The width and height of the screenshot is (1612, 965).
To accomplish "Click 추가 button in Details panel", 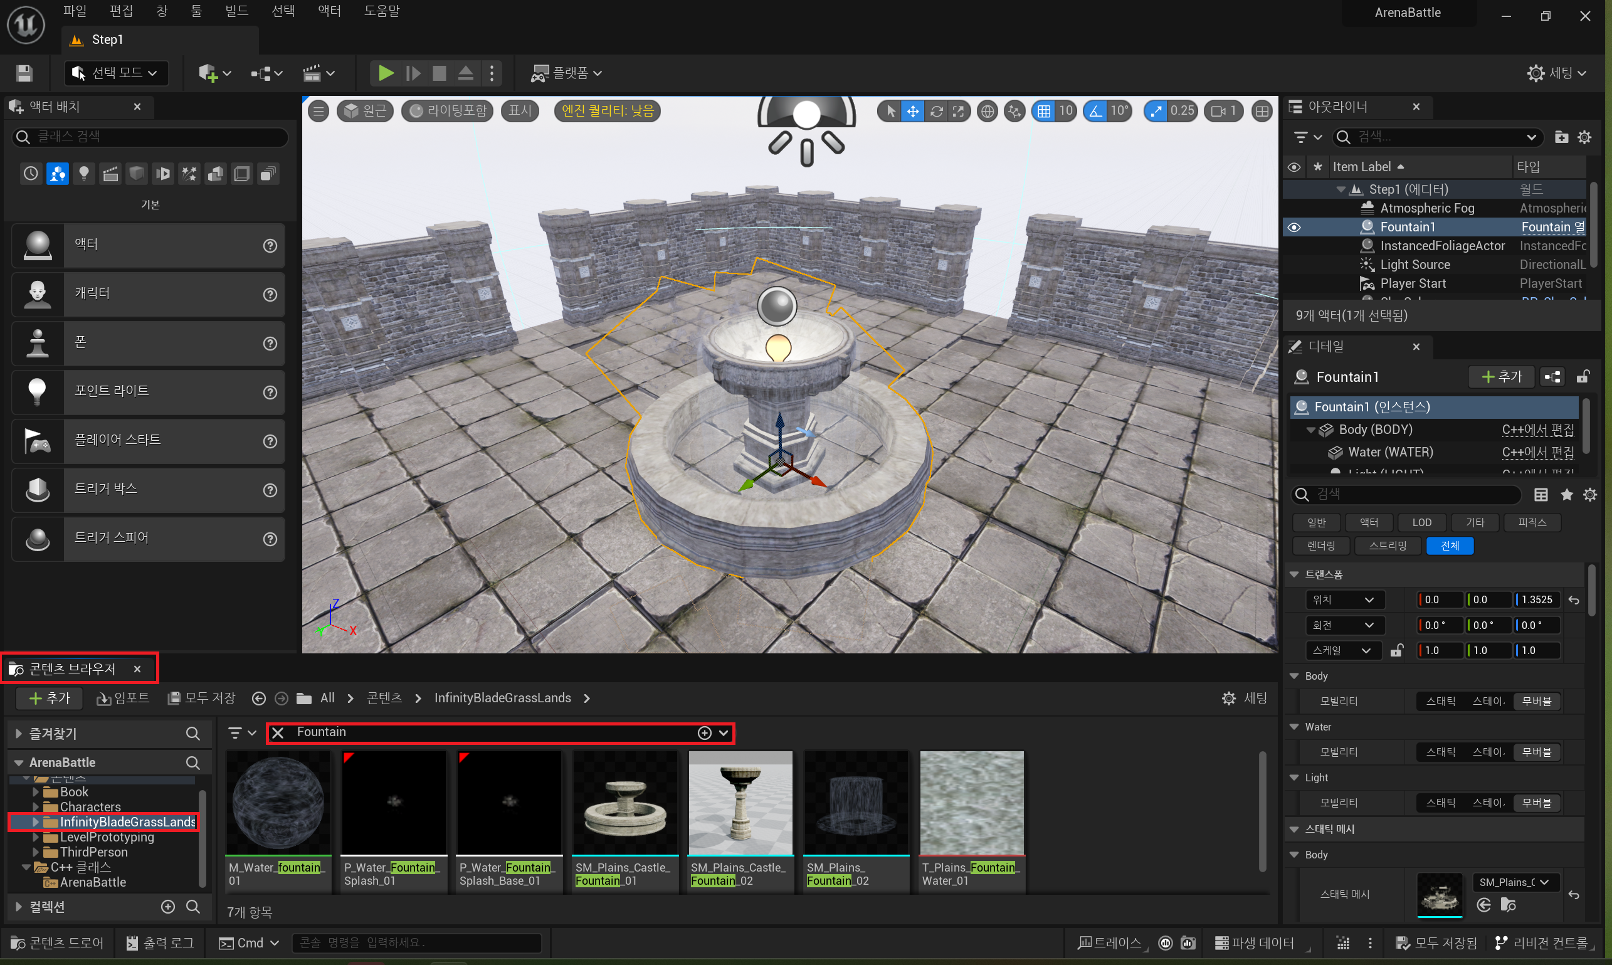I will coord(1501,376).
